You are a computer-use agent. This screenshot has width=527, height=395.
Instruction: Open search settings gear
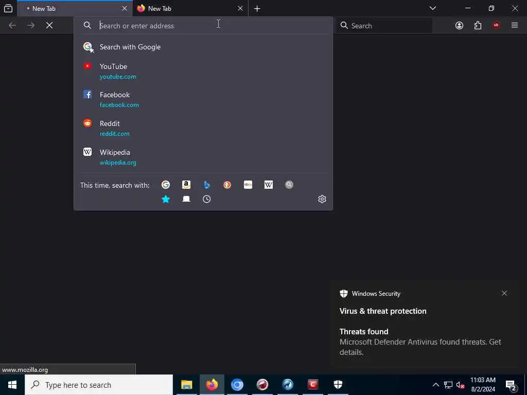coord(322,199)
